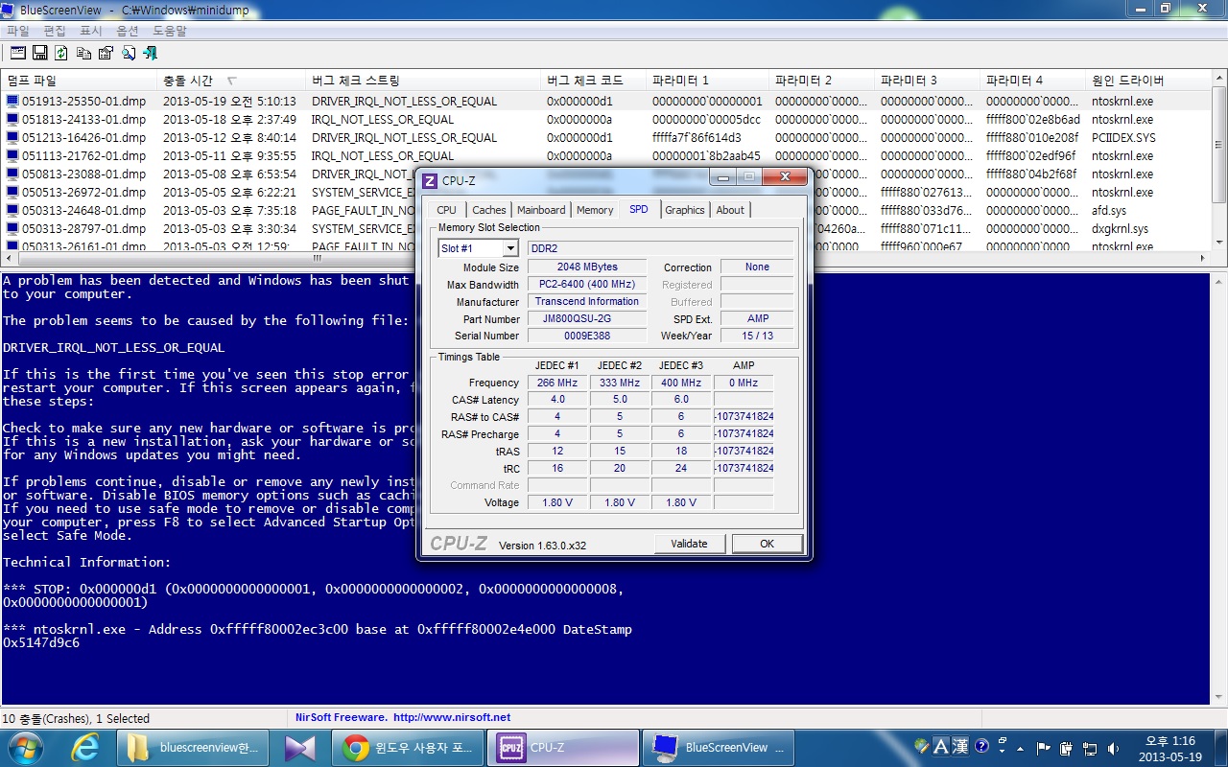Screen dimensions: 1228x767
Task: Open the 편집 menu
Action: tap(55, 31)
